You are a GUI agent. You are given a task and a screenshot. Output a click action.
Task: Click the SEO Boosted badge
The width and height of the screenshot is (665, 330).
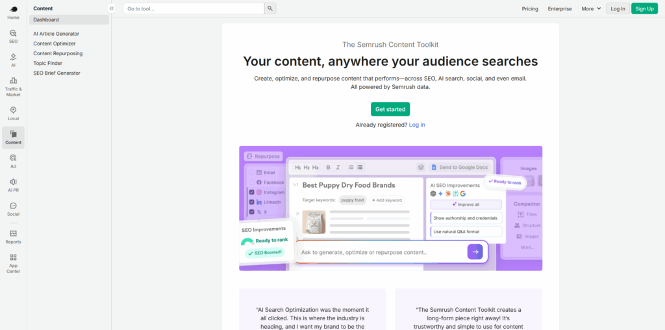(x=265, y=253)
